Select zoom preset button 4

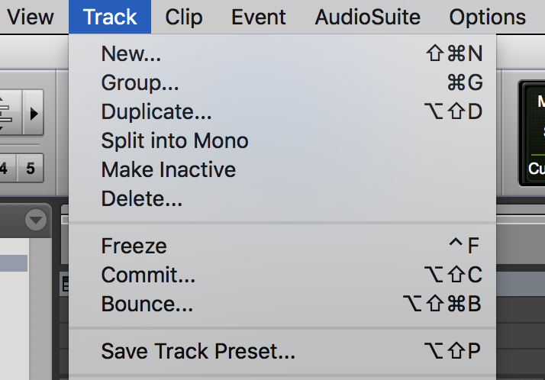(x=7, y=169)
